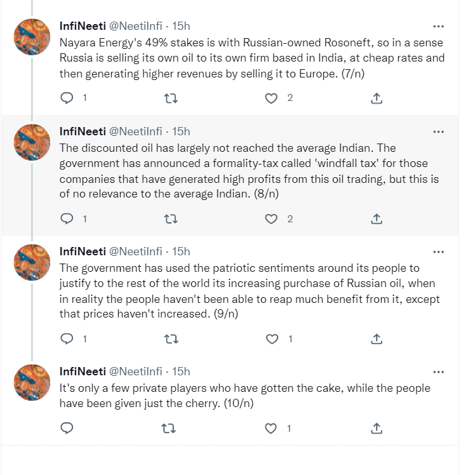The image size is (468, 475).
Task: Open more options on 7/n tweet
Action: 438,27
